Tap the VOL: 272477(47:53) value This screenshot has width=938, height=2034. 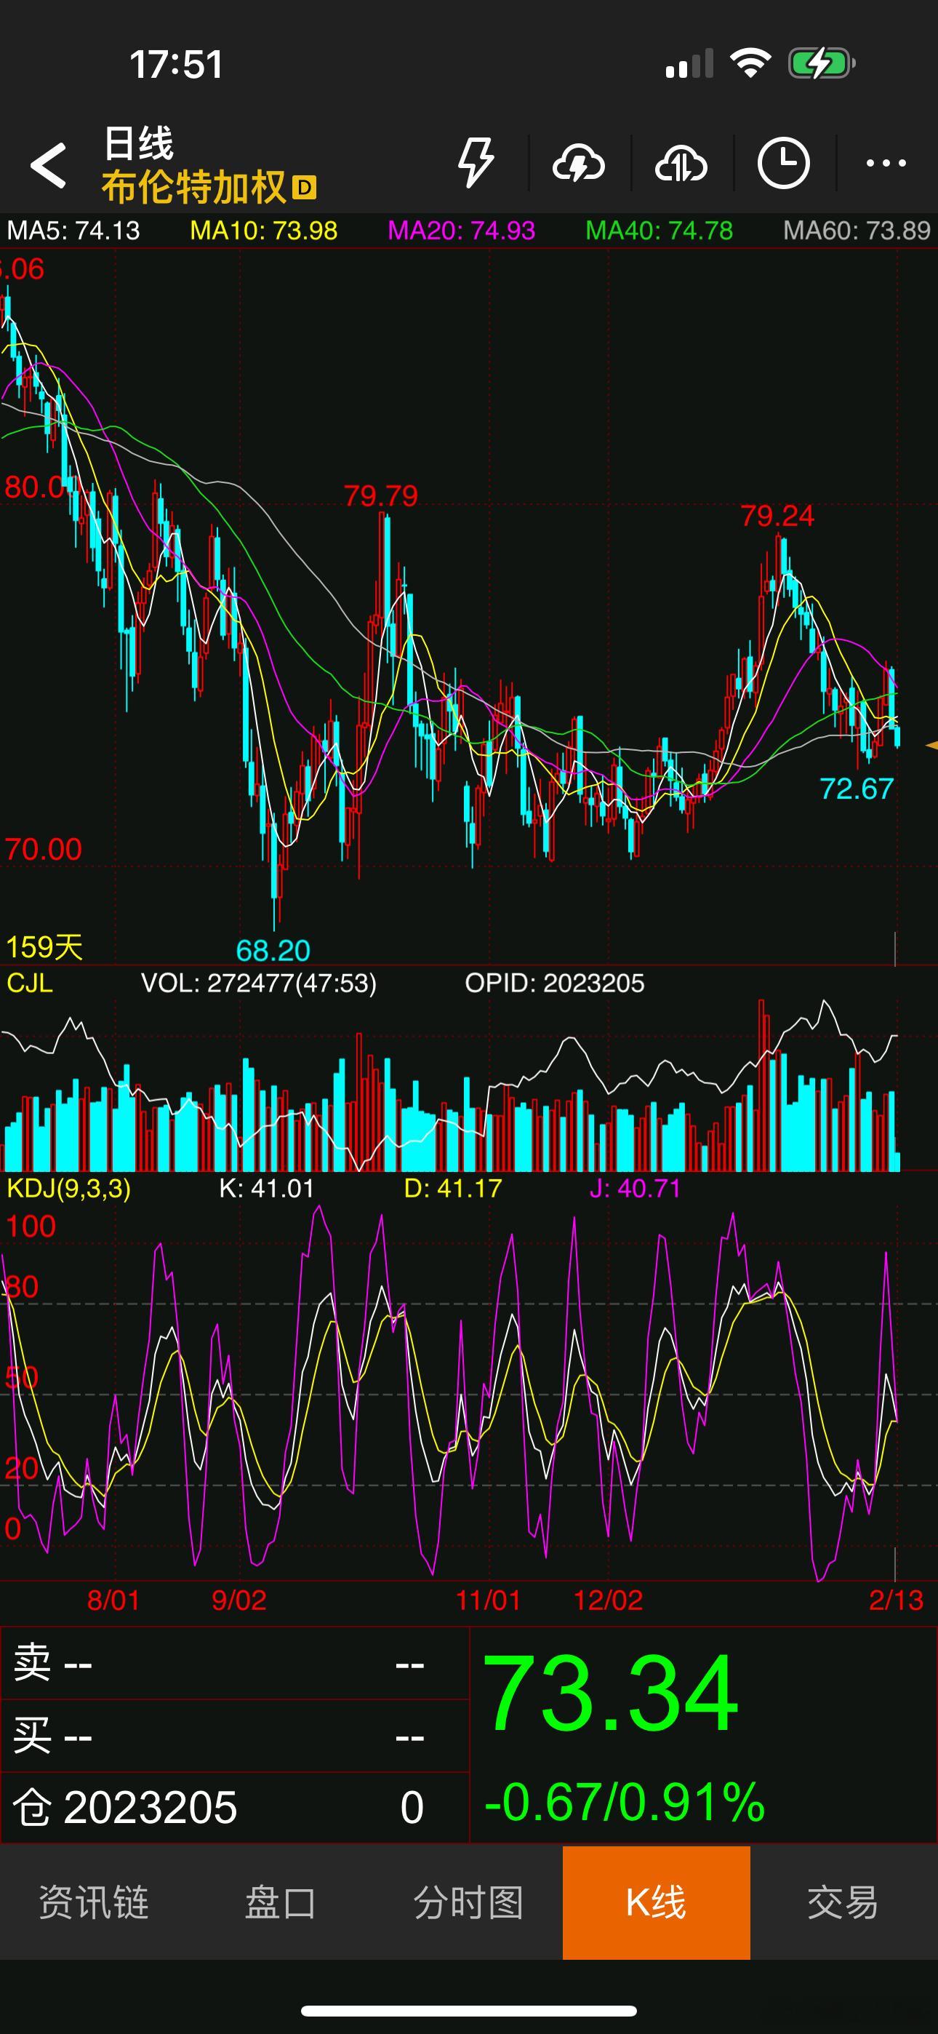tap(258, 983)
